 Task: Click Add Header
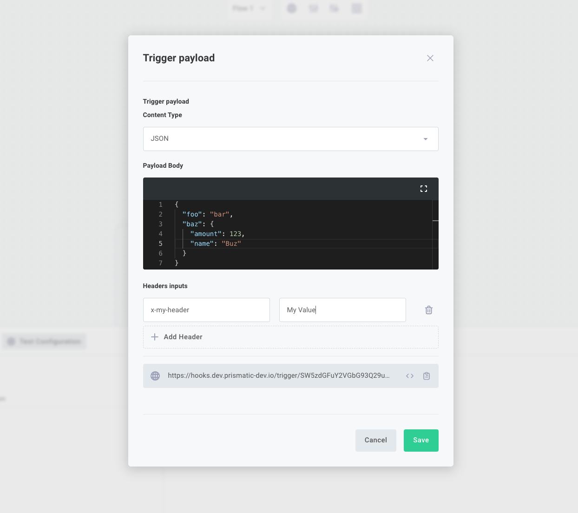coord(183,337)
